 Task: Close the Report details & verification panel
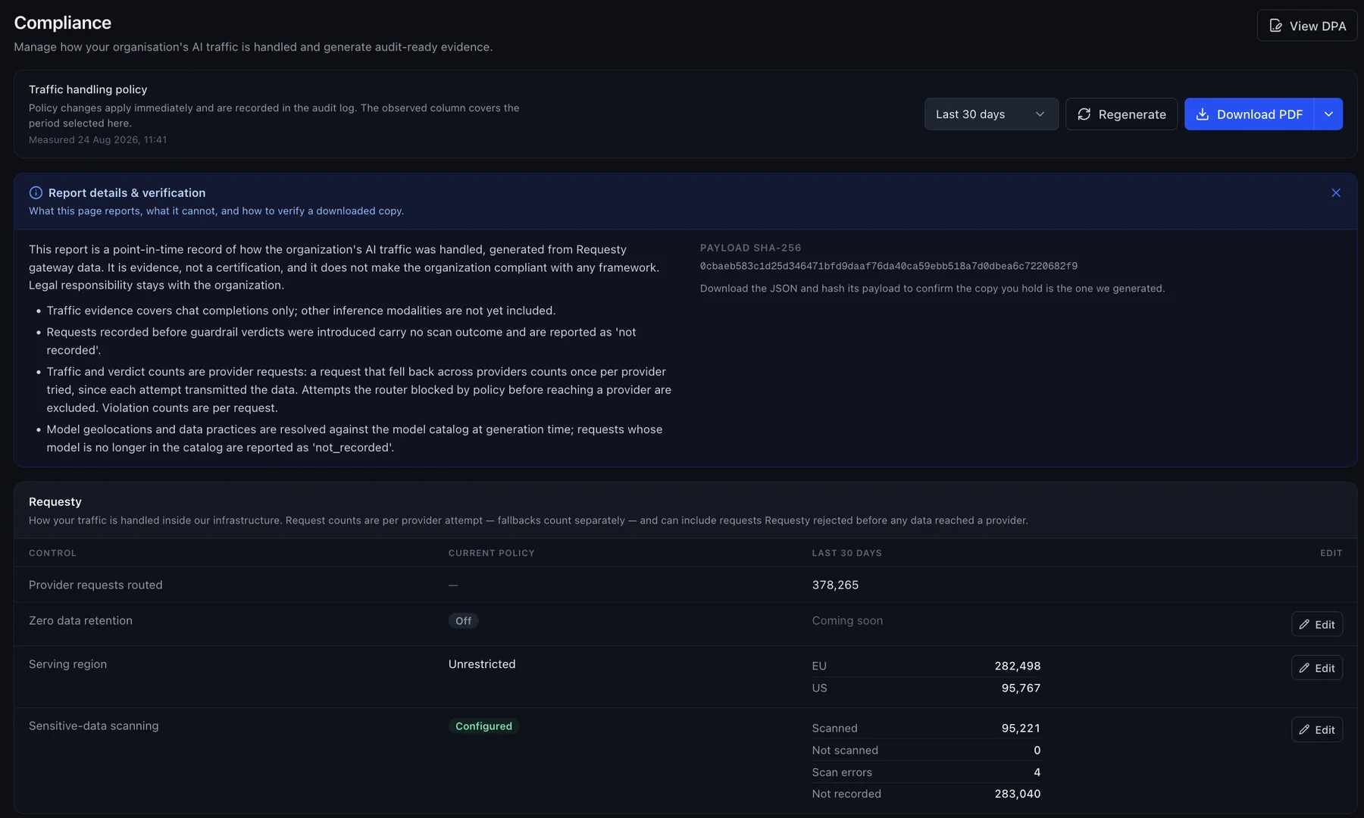1336,193
